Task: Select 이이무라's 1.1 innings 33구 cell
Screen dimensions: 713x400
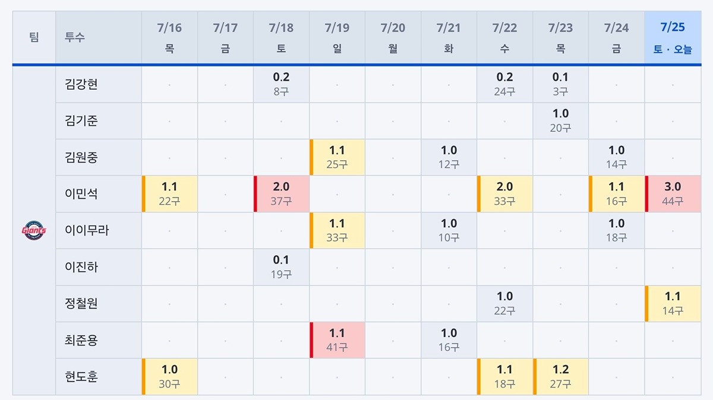Action: [337, 230]
